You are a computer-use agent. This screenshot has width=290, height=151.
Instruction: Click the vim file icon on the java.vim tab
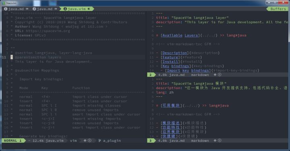point(89,9)
